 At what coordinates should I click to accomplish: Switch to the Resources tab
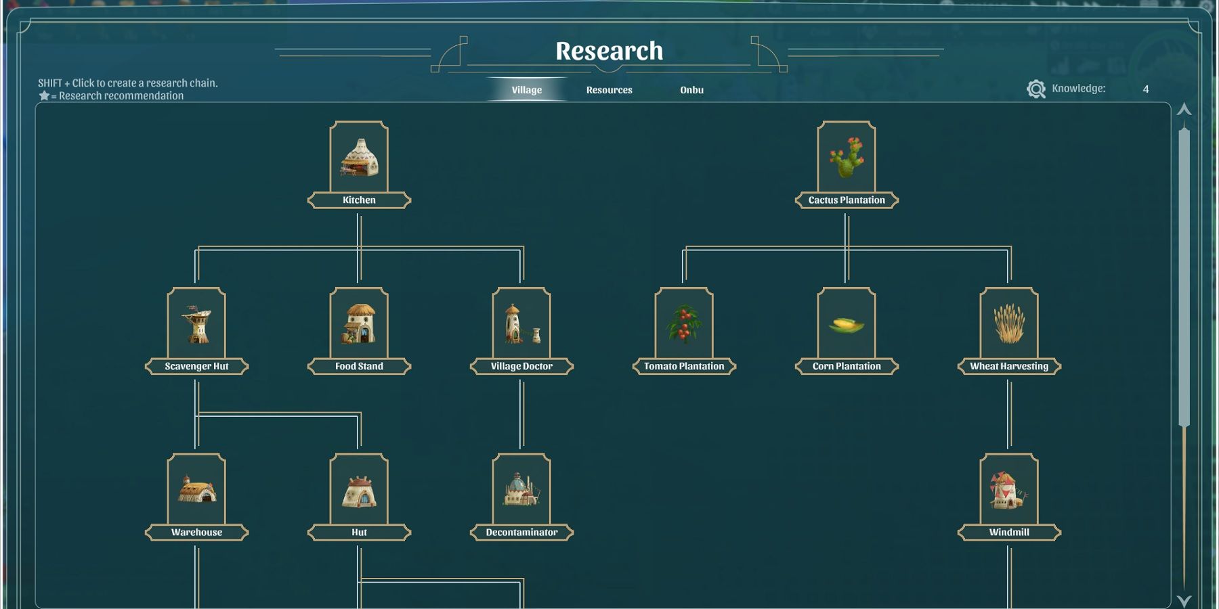(x=609, y=89)
